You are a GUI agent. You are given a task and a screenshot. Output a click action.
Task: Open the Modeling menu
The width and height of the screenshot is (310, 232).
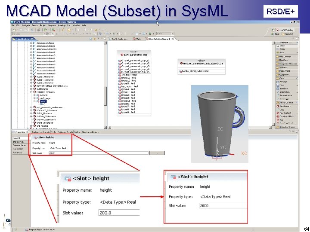click(x=62, y=25)
